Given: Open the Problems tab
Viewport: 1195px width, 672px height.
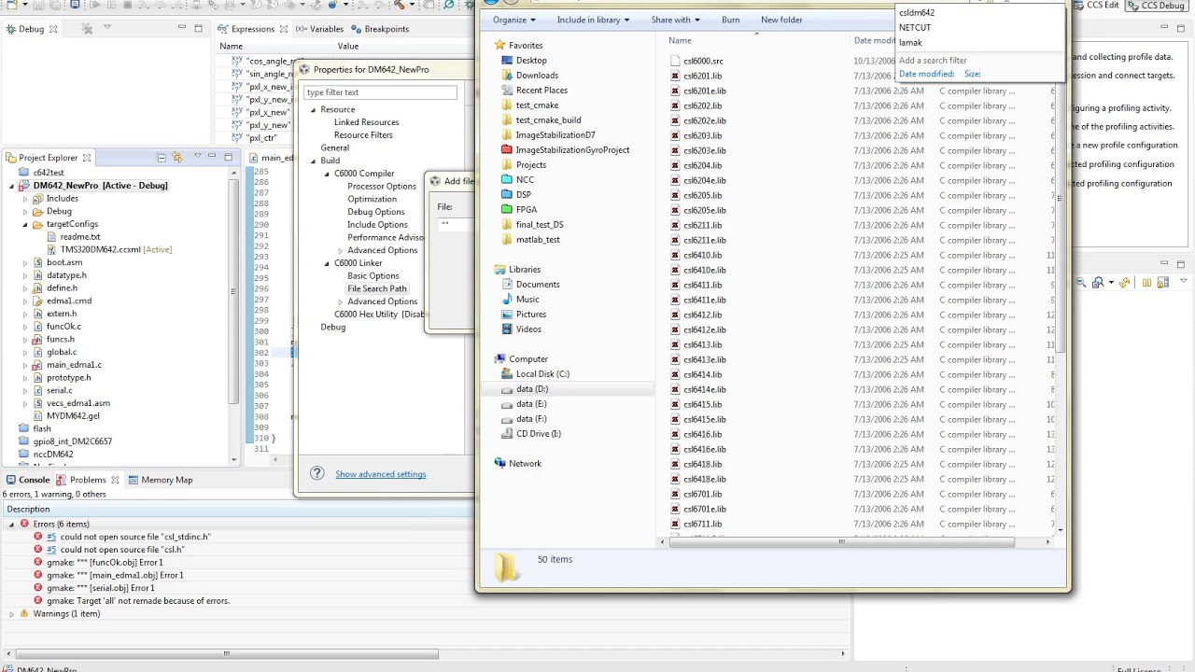Looking at the screenshot, I should point(88,480).
